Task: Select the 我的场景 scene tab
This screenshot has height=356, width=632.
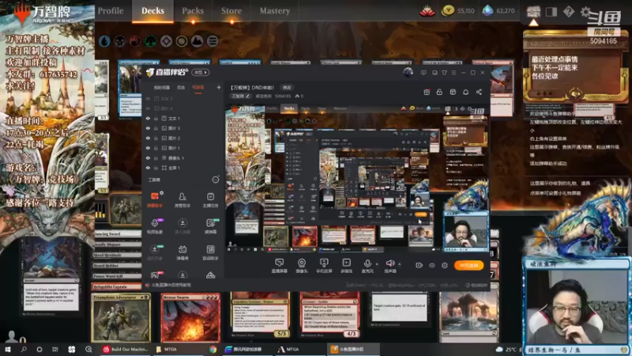Action: (162, 87)
